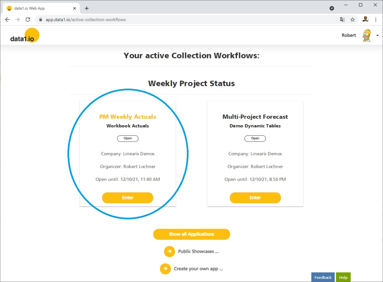Open the Feedback panel
Viewport: 383px width, 282px height.
[x=323, y=277]
